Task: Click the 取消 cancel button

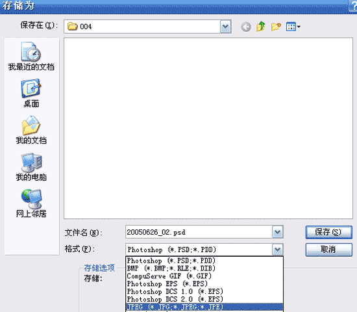Action: point(329,250)
